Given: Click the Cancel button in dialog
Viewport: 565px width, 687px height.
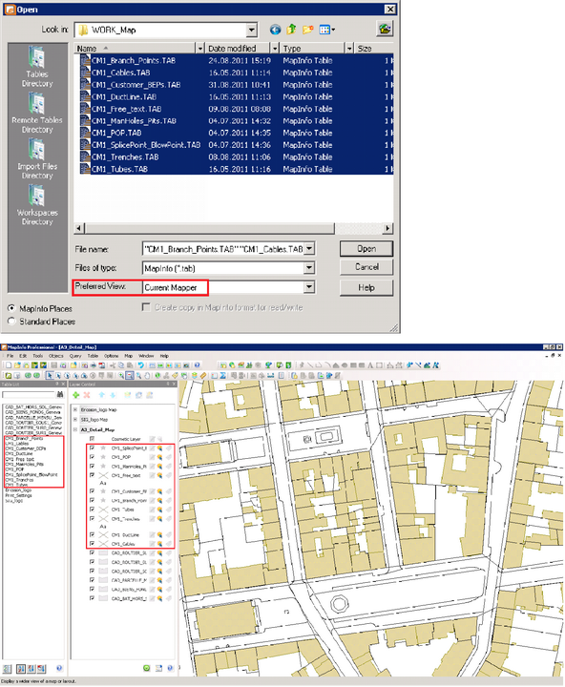Looking at the screenshot, I should [x=366, y=267].
